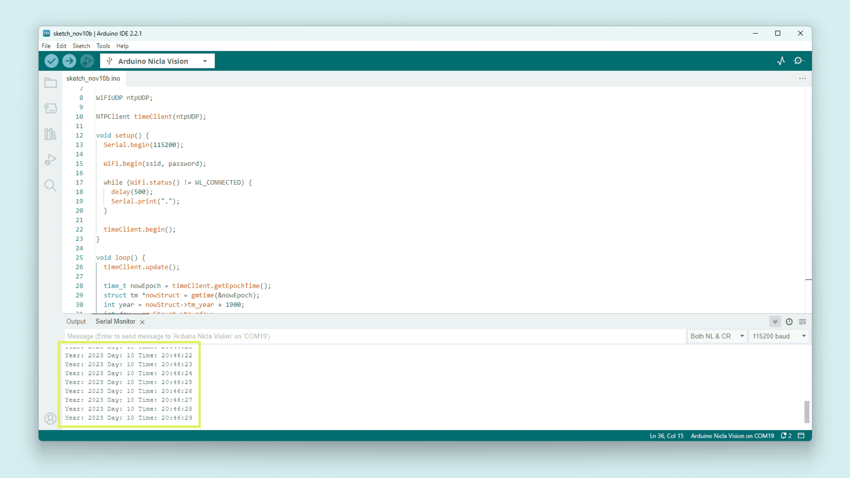Open the Serial Plotter
Screen dimensions: 850x478
(x=781, y=61)
